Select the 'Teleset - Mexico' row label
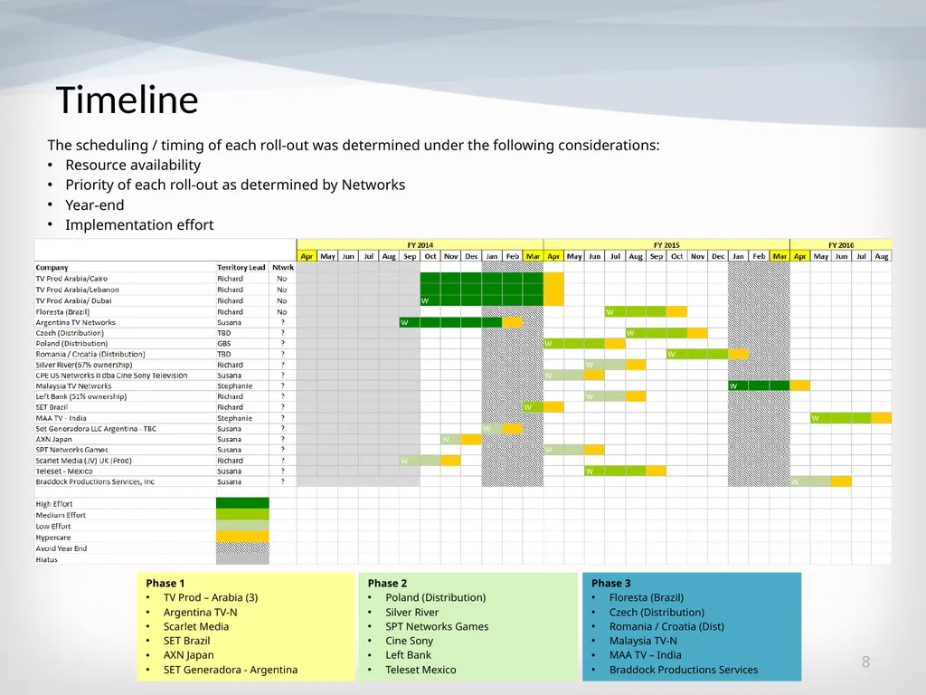Image resolution: width=926 pixels, height=695 pixels. click(64, 471)
